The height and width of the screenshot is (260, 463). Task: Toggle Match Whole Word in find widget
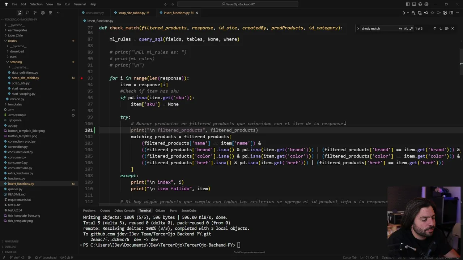pos(406,29)
